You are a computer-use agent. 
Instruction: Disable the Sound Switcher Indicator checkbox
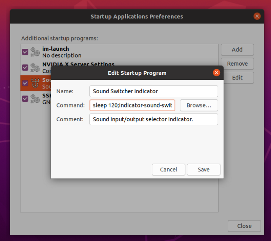pyautogui.click(x=25, y=83)
